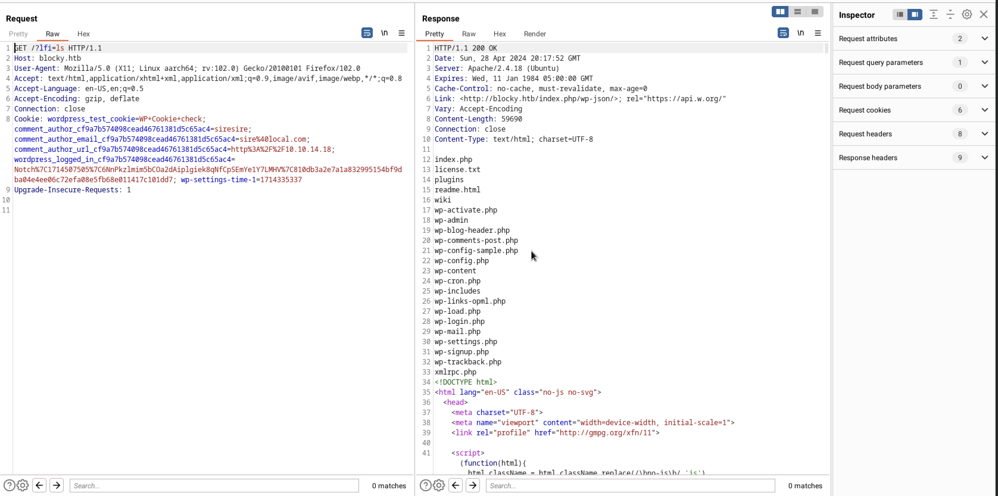The height and width of the screenshot is (496, 998).
Task: Switch to side-by-side layout view
Action: (780, 12)
